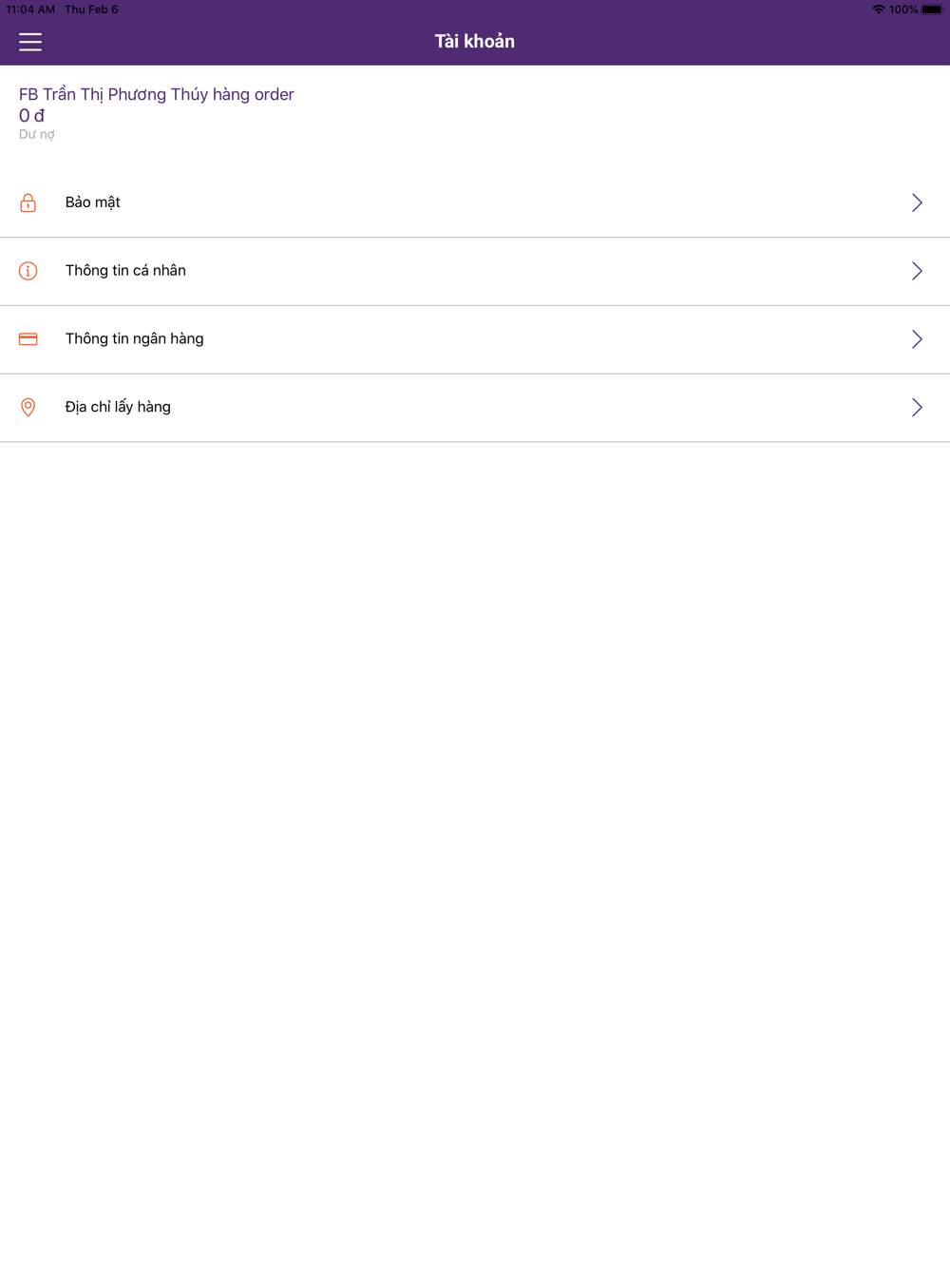
Task: Expand Thông tin cá nhân chevron
Action: pos(917,271)
